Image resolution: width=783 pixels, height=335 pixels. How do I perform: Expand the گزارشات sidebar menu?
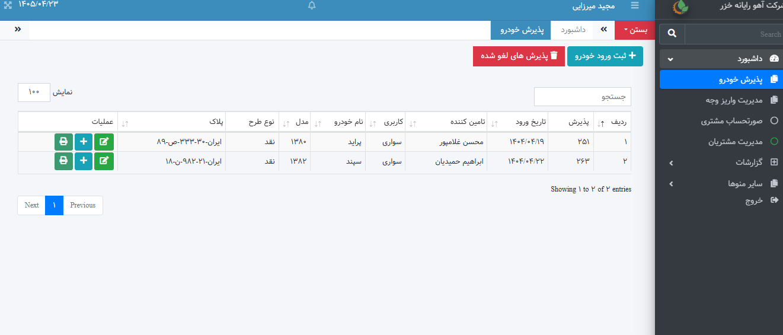coord(721,162)
